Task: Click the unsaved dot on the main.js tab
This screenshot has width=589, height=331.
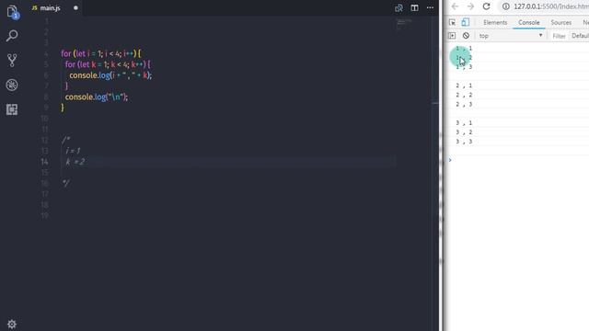Action: [x=75, y=8]
